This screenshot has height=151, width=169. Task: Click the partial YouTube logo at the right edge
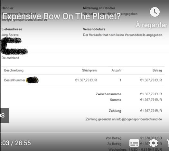coord(168,143)
